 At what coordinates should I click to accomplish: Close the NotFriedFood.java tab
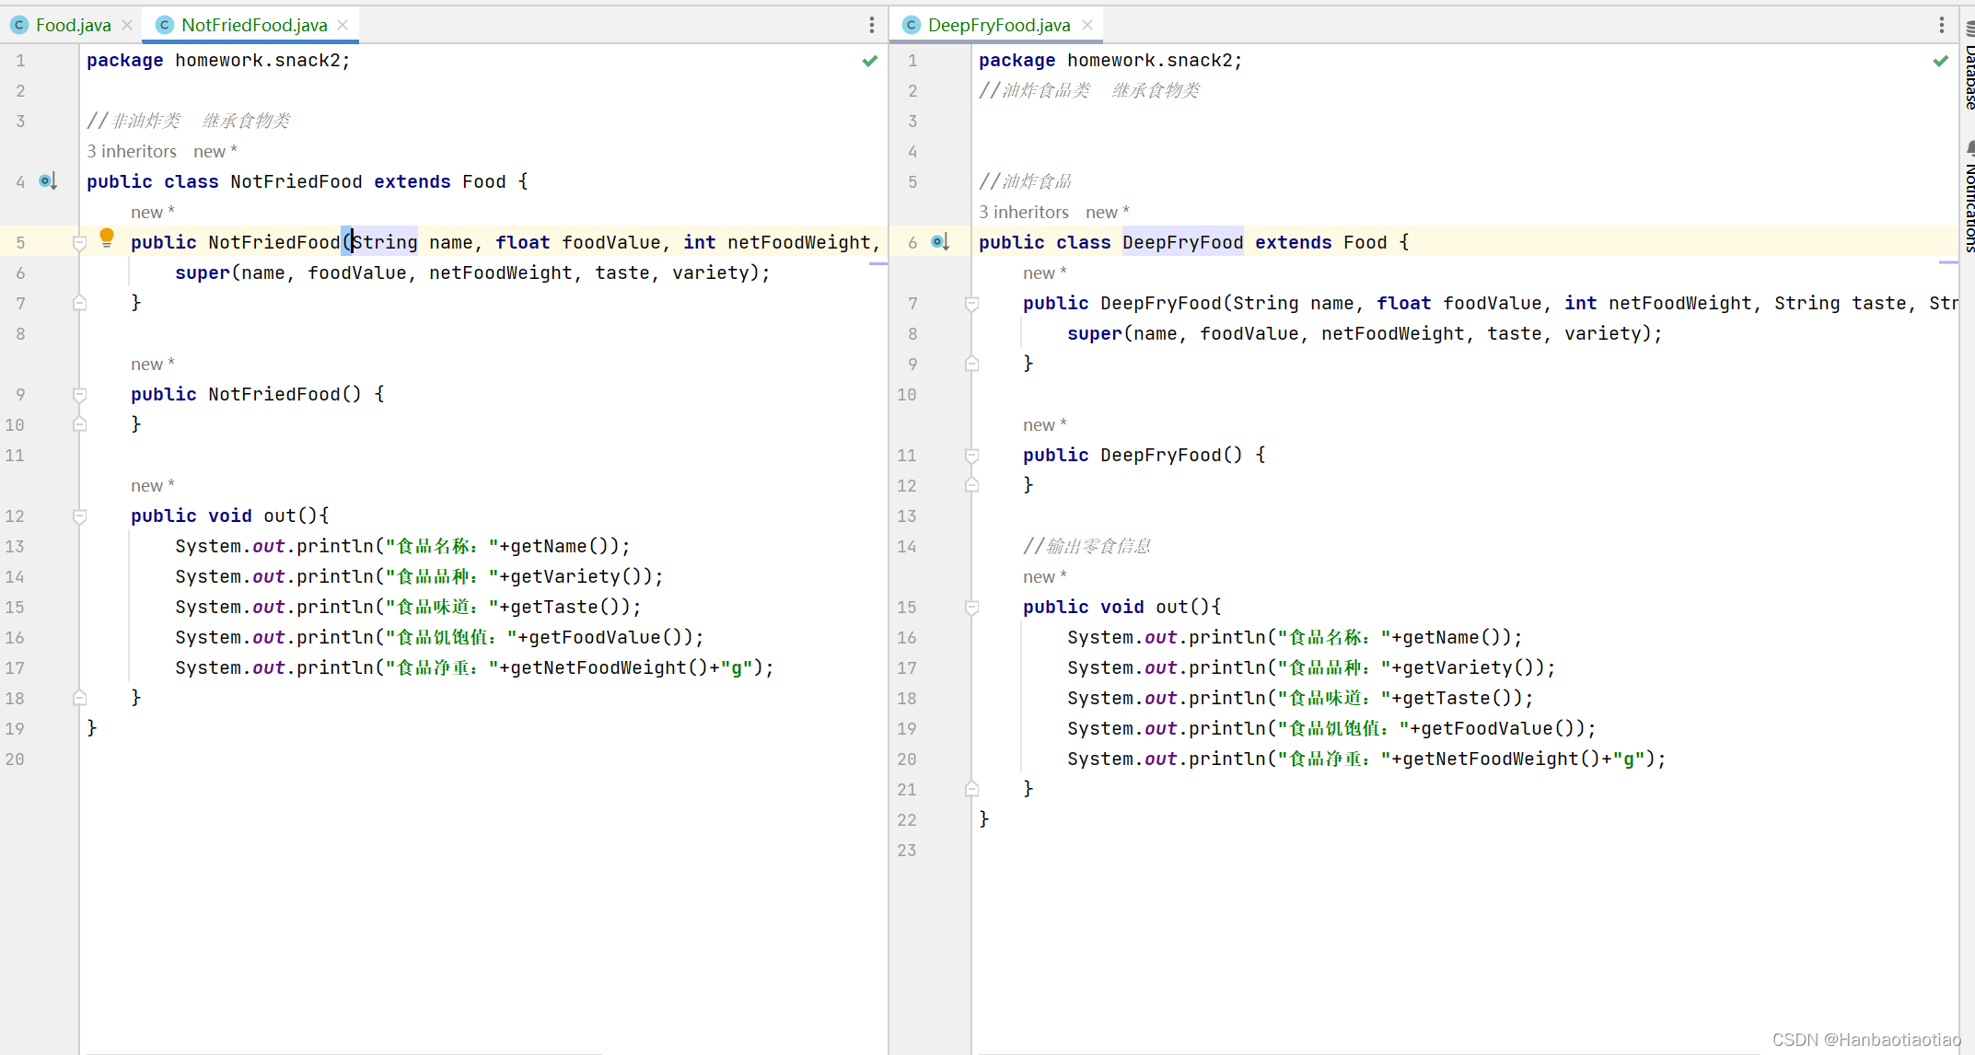[343, 25]
